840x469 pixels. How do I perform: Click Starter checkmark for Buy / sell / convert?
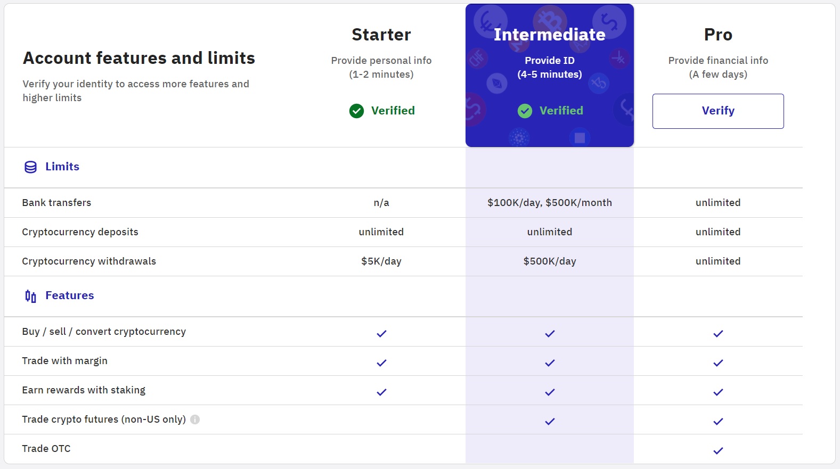point(381,334)
